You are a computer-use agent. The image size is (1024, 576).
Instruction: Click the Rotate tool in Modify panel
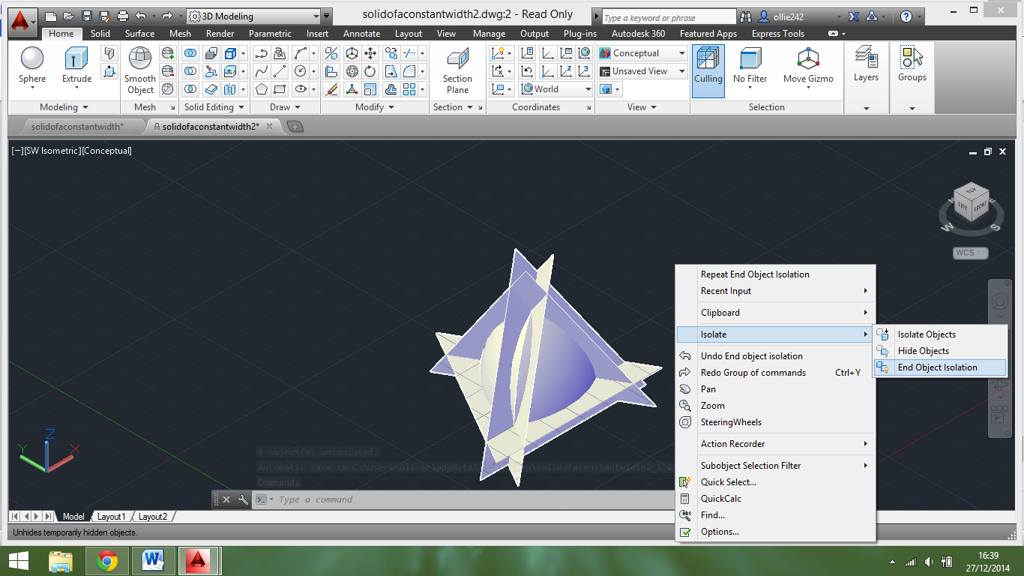coord(370,71)
